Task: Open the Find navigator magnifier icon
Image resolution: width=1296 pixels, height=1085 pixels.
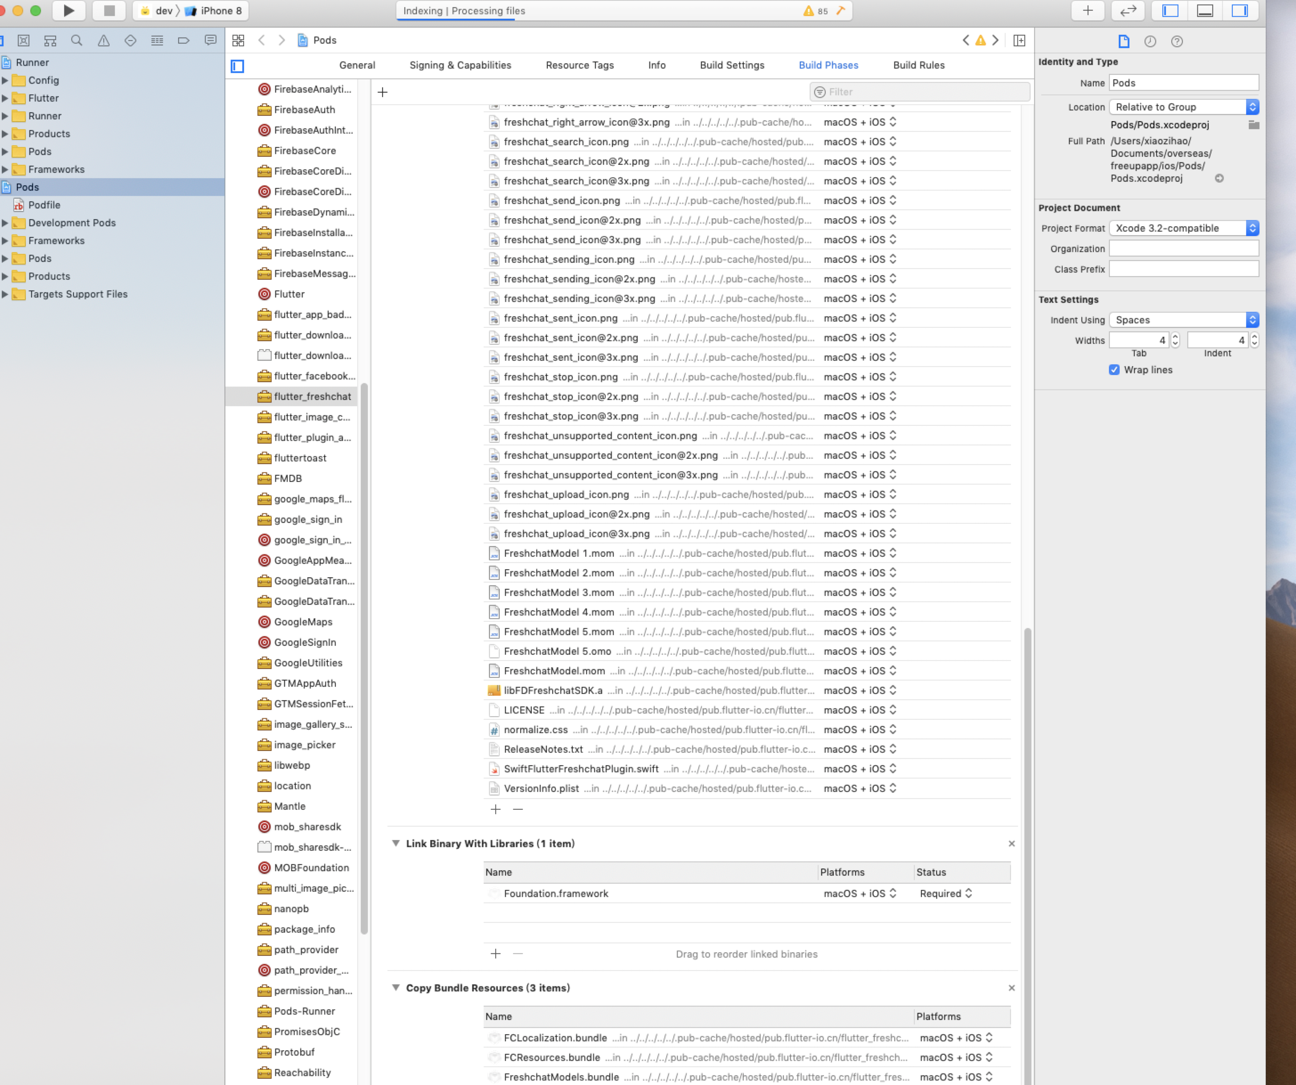Action: click(77, 41)
